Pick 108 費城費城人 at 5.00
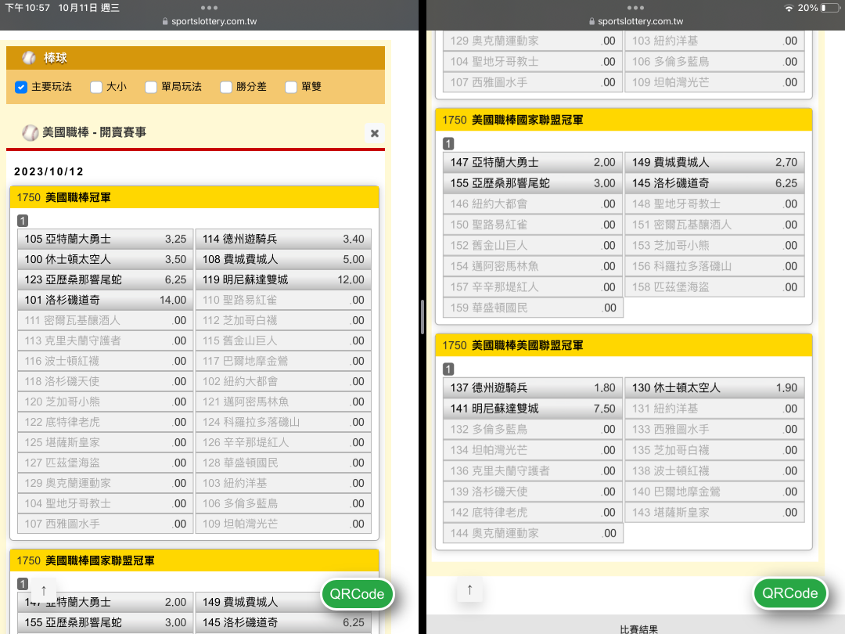Viewport: 845px width, 634px height. click(x=283, y=259)
